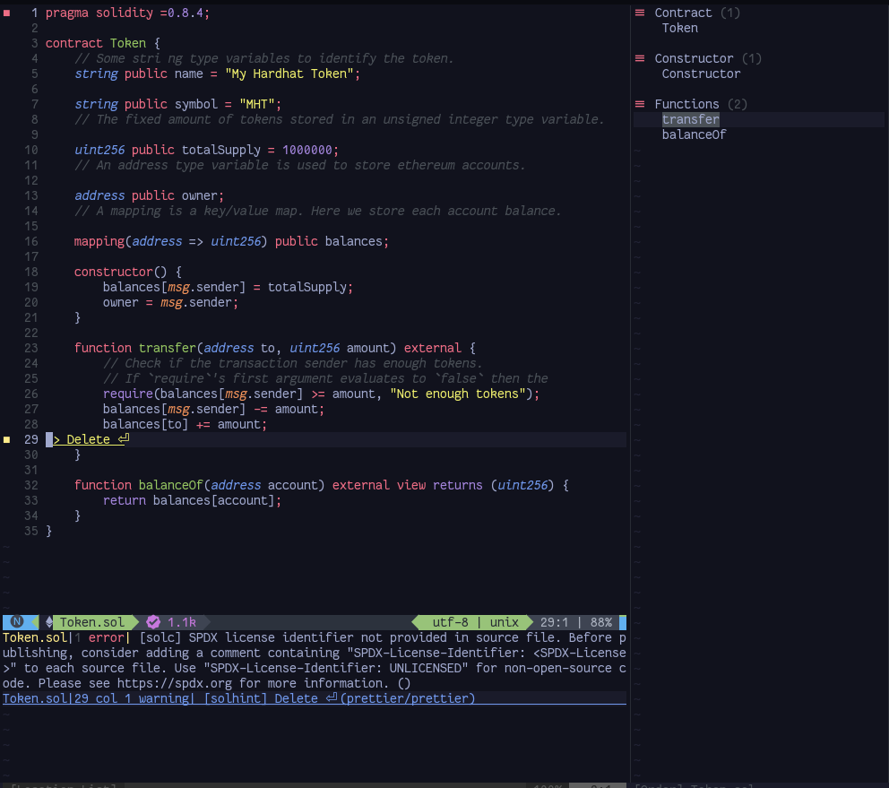This screenshot has width=889, height=788.
Task: Collapse the Functions (2) group header
Action: click(701, 104)
